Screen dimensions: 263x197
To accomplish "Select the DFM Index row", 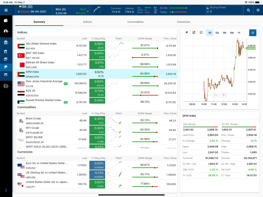I will pyautogui.click(x=97, y=74).
